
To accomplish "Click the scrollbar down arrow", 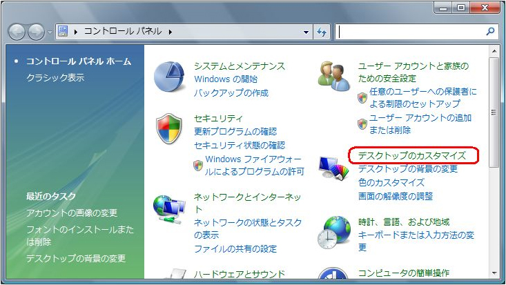I will [x=494, y=273].
